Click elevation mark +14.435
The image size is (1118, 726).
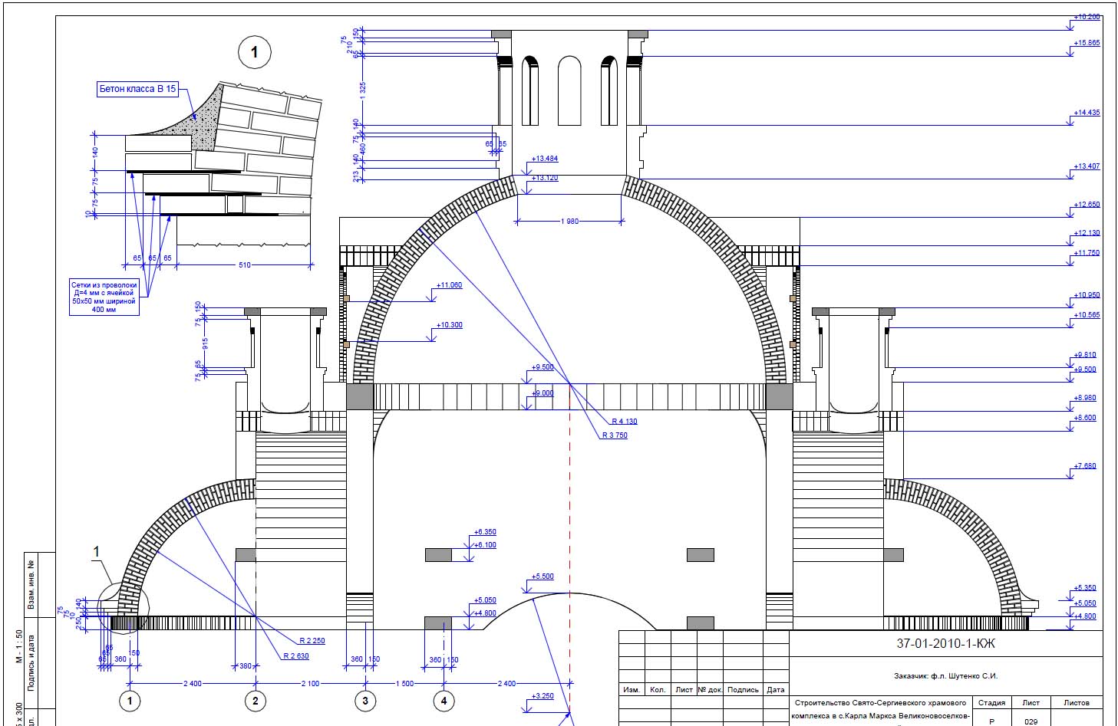click(x=1087, y=113)
